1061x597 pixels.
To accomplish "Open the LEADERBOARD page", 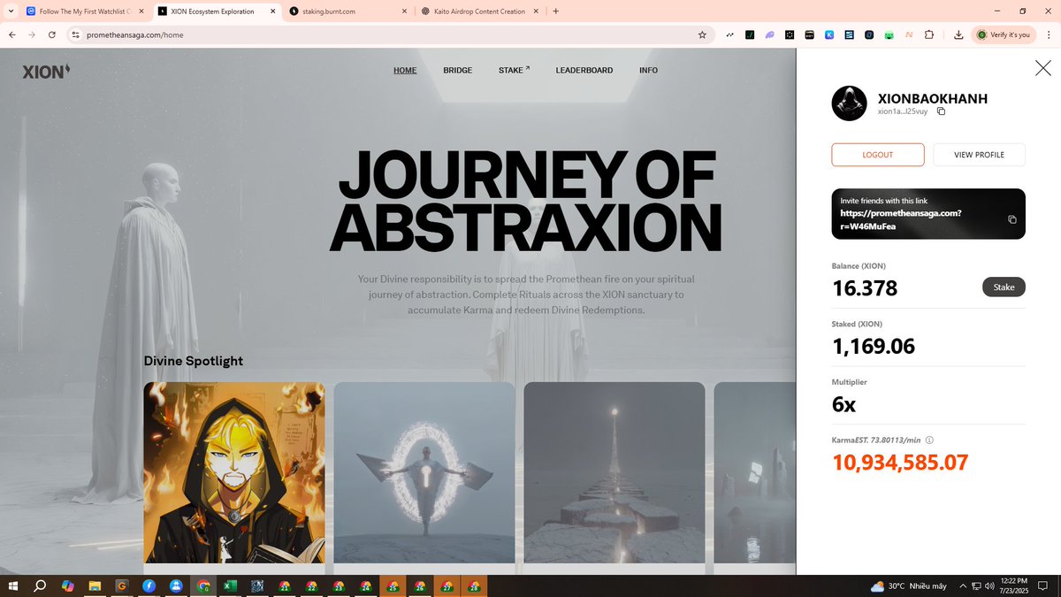I will point(584,71).
